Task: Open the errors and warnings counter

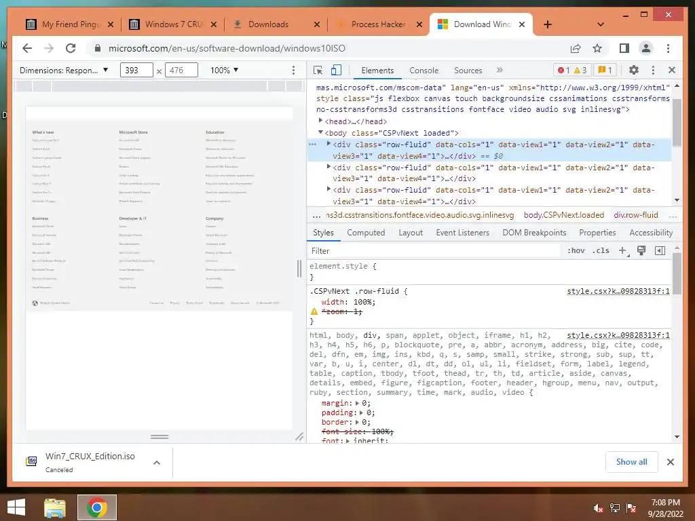Action: click(x=571, y=70)
